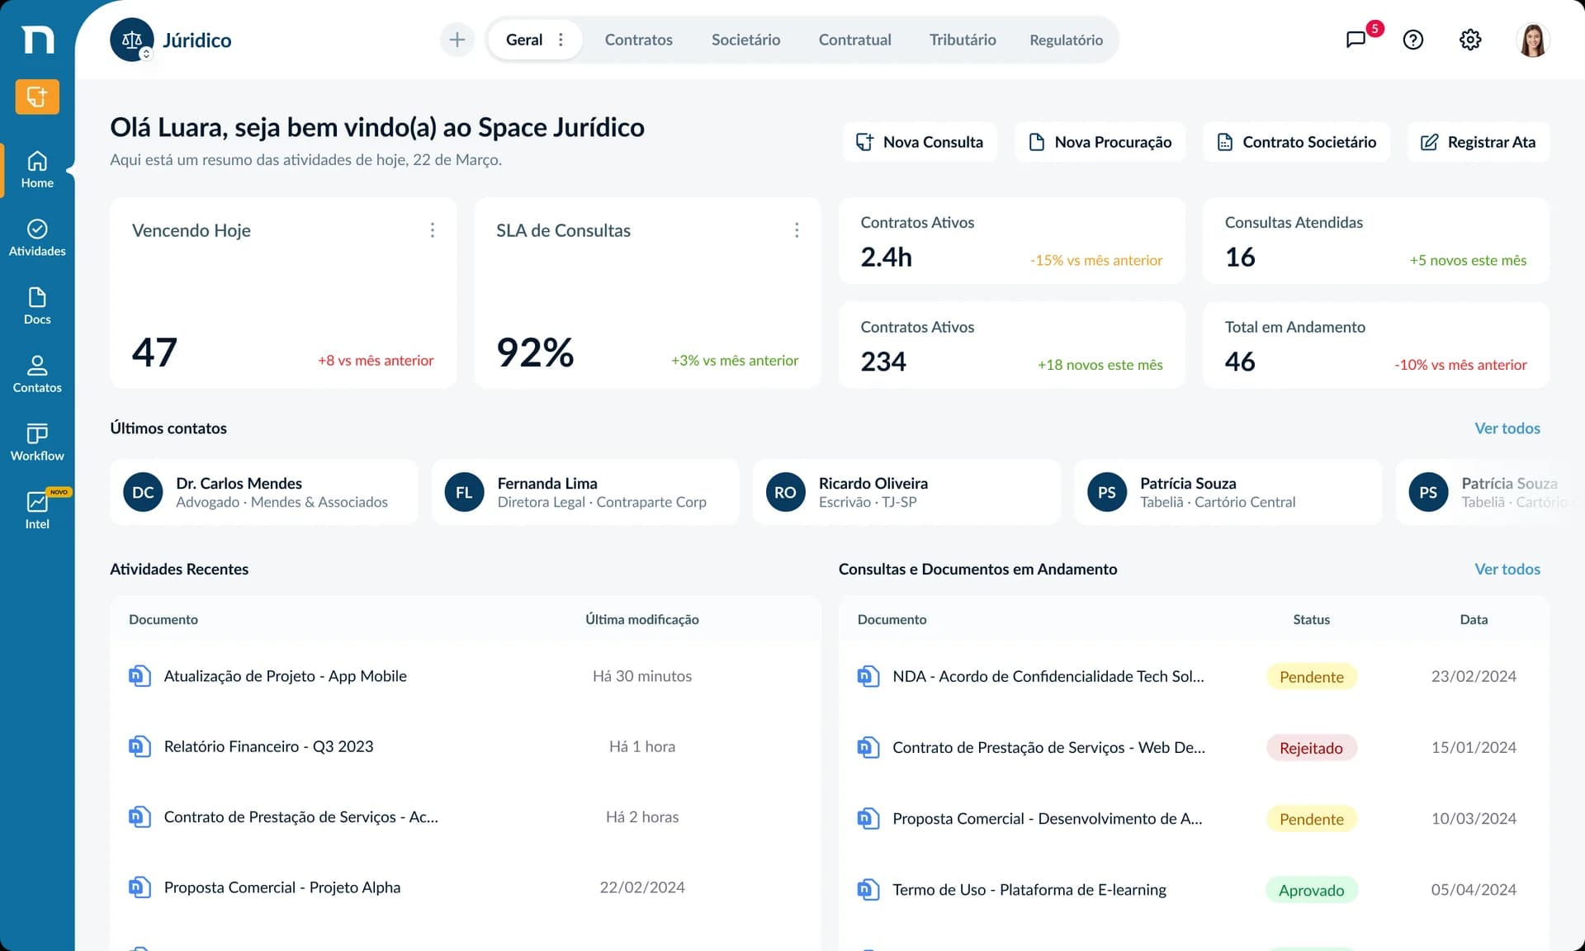The height and width of the screenshot is (951, 1585).
Task: Click Ver todos next to Últimos contatos
Action: point(1507,428)
